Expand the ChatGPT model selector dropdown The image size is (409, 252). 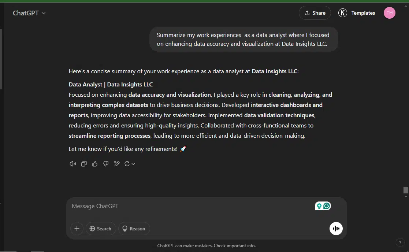(x=29, y=13)
